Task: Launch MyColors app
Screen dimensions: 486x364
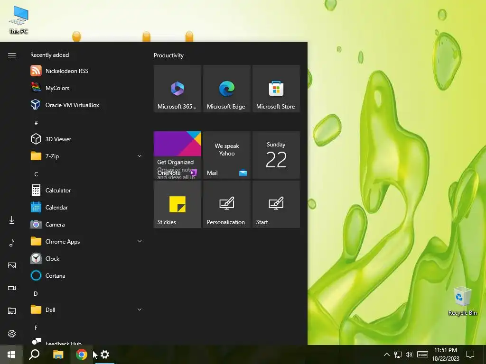Action: (86, 88)
